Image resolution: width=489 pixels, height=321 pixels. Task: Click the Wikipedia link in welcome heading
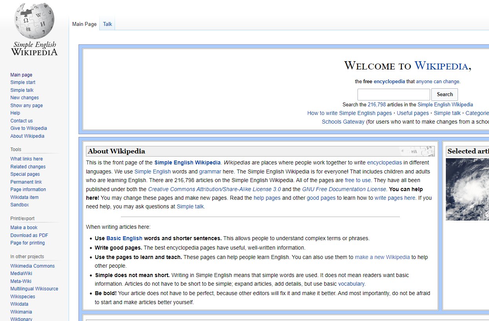coord(442,66)
